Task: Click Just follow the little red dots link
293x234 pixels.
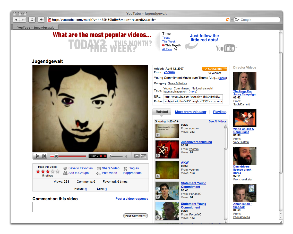Action: coord(204,38)
